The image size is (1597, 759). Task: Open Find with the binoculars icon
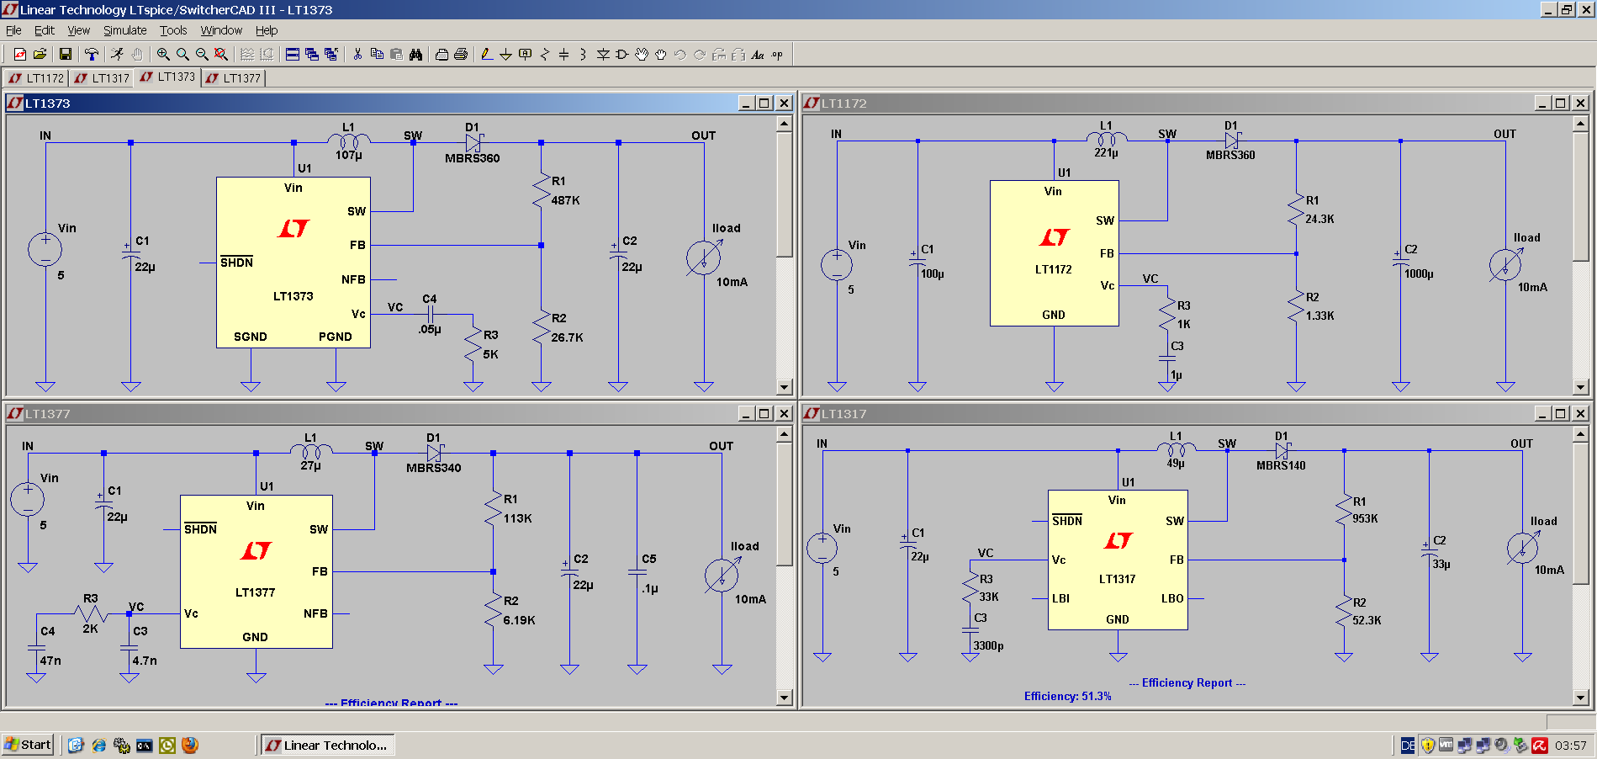point(415,54)
